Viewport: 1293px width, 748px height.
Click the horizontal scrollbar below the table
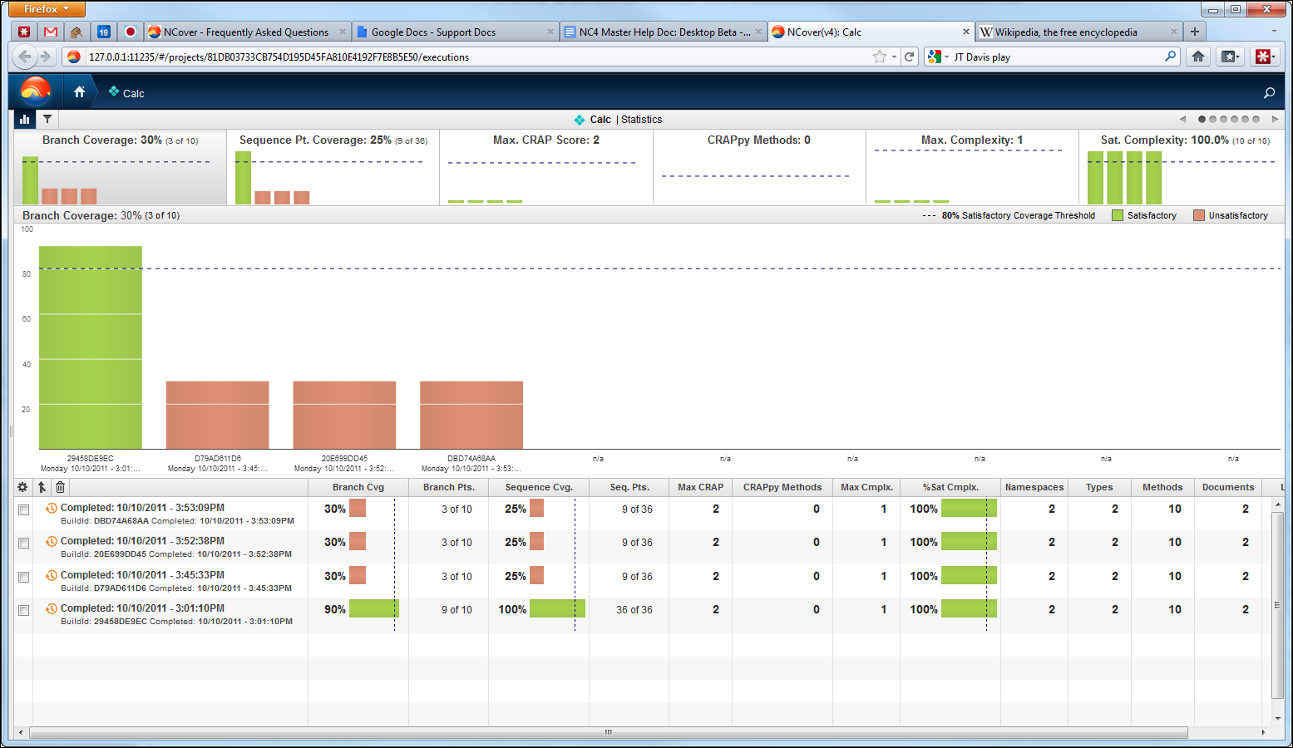tap(609, 732)
